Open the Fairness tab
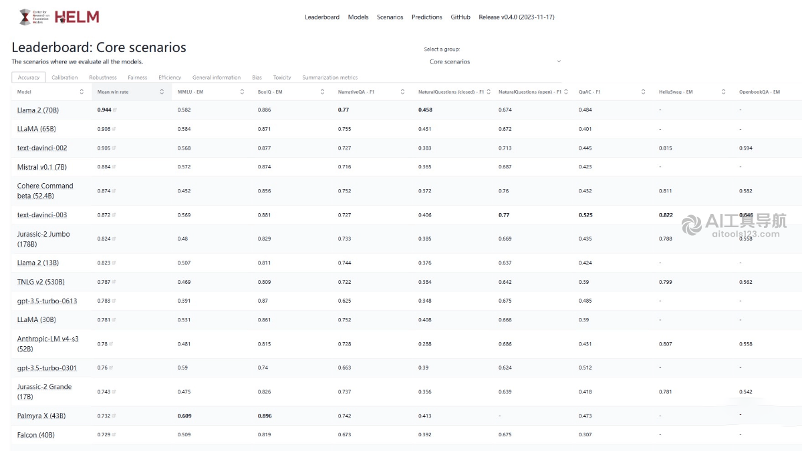The height and width of the screenshot is (451, 802). pyautogui.click(x=138, y=78)
